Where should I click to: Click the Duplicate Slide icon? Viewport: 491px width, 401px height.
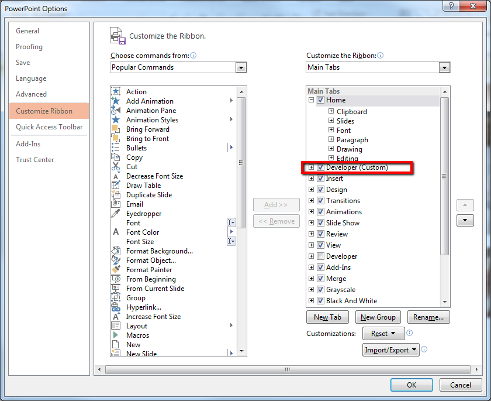tap(116, 195)
